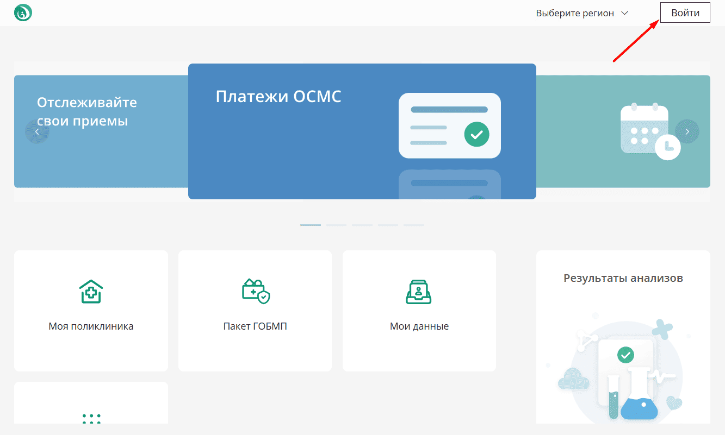
Task: Open the dotted grid icon tile
Action: pyautogui.click(x=91, y=418)
